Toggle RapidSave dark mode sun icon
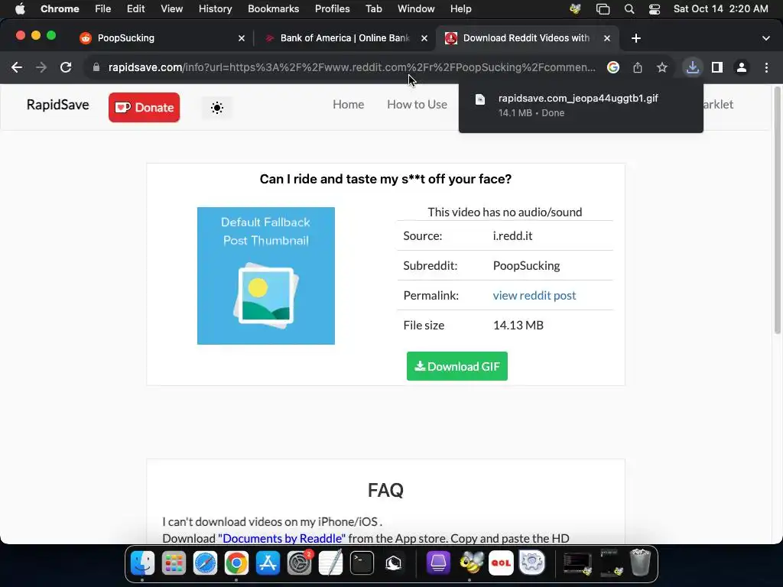The image size is (783, 587). point(217,108)
